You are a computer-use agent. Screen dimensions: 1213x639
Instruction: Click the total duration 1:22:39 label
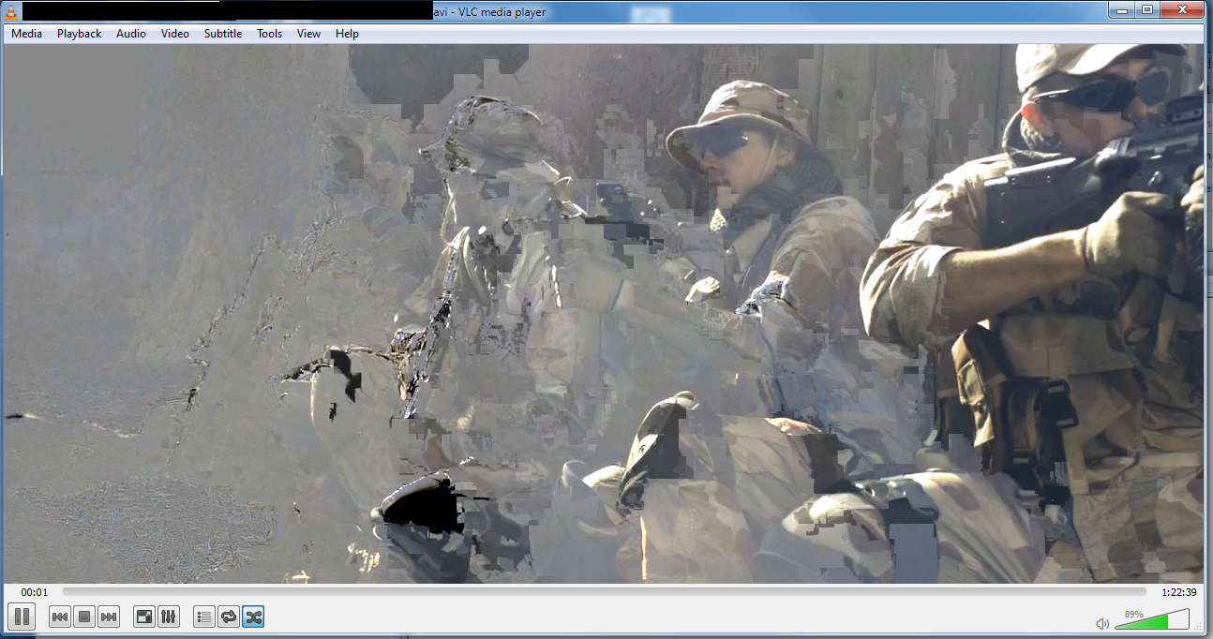point(1178,592)
